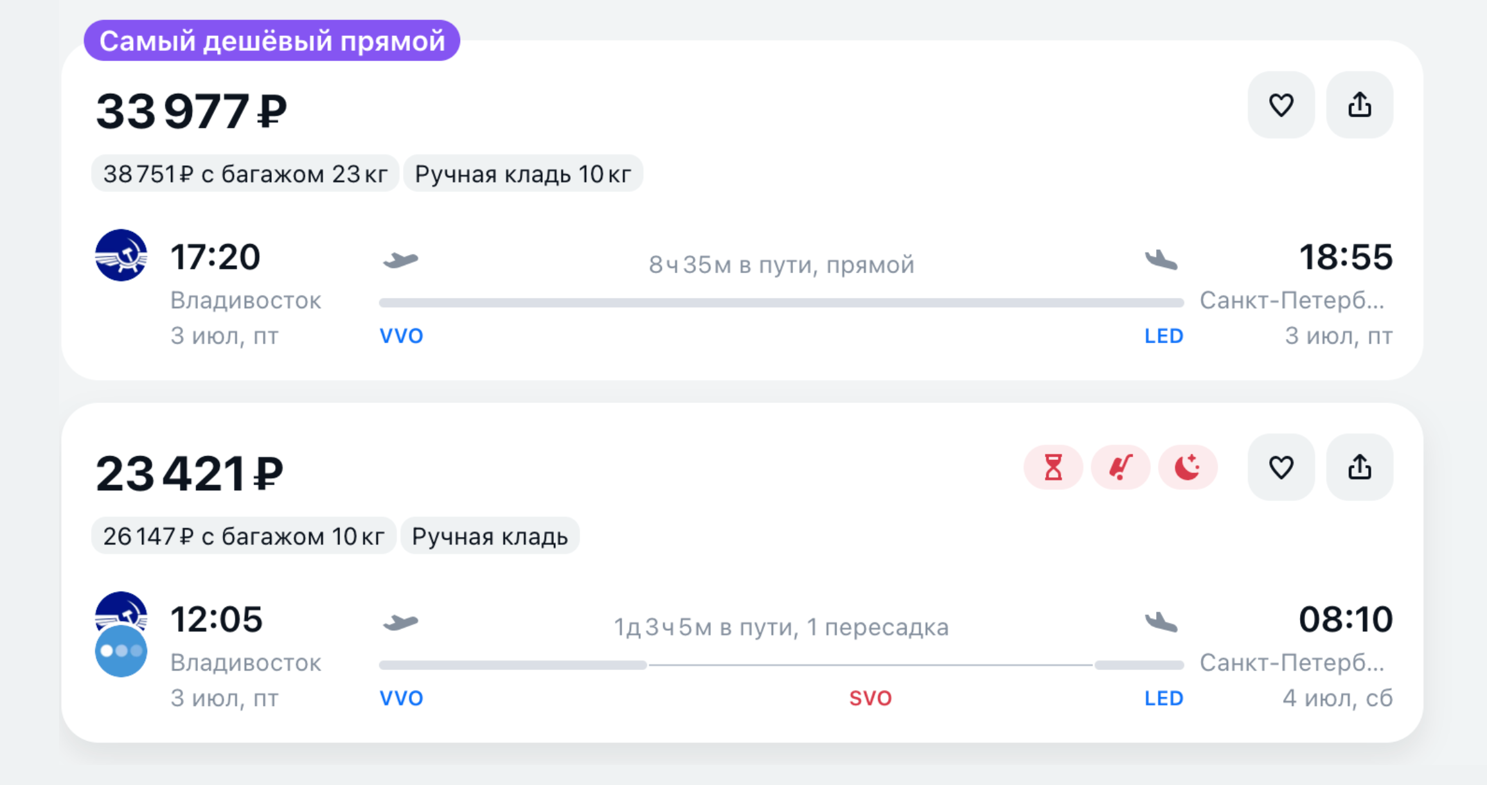
Task: Click the VVO code on first ticket
Action: pyautogui.click(x=401, y=336)
